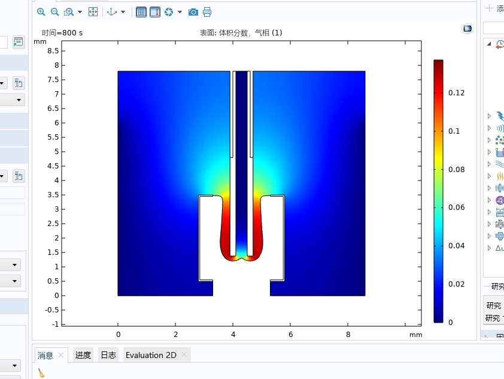
Task: Click the optics lens icon
Action: coord(500,188)
